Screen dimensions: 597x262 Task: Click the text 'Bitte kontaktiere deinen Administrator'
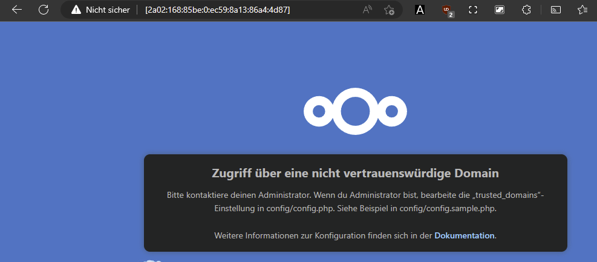coord(240,195)
